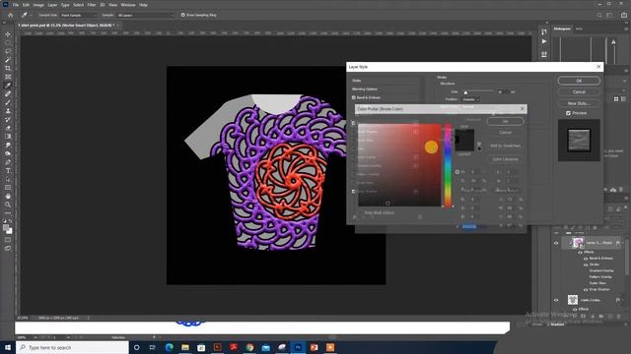Click the rainbow hue slider strip
This screenshot has width=631, height=354.
(448, 165)
